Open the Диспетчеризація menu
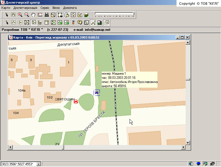The image size is (221, 167). (25, 8)
